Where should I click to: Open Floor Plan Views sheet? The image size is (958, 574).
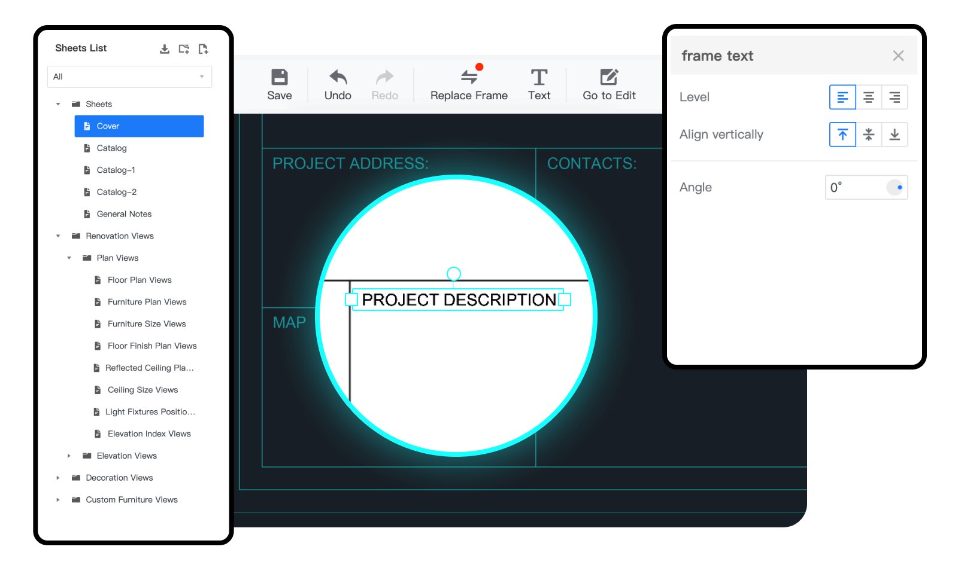tap(140, 280)
